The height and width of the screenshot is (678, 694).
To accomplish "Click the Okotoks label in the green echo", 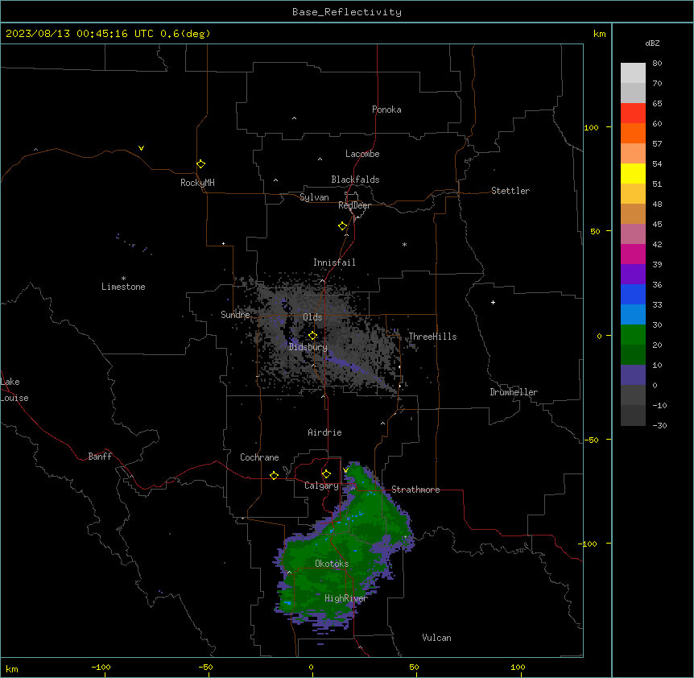I will 332,564.
